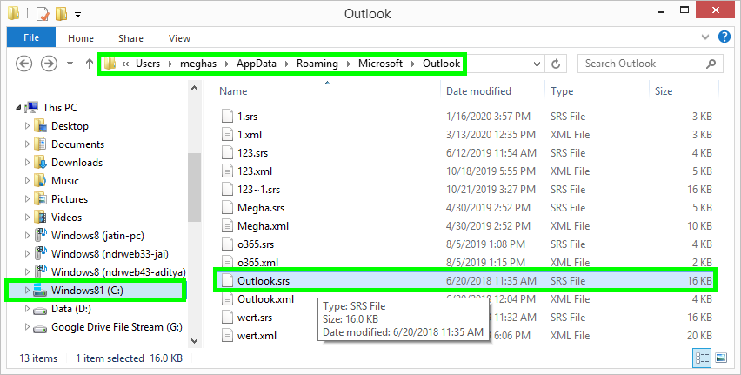Viewport: 741px width, 375px height.
Task: Go up one folder level
Action: click(x=89, y=64)
